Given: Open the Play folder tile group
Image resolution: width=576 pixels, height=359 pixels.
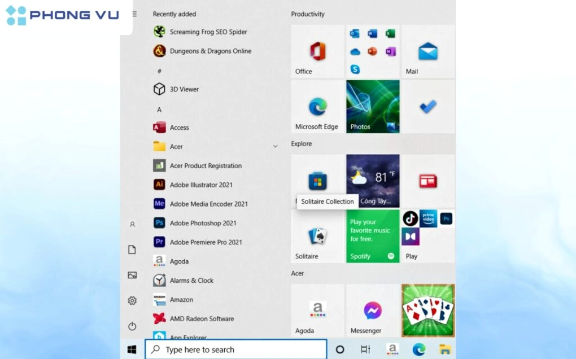Looking at the screenshot, I should coord(427,237).
